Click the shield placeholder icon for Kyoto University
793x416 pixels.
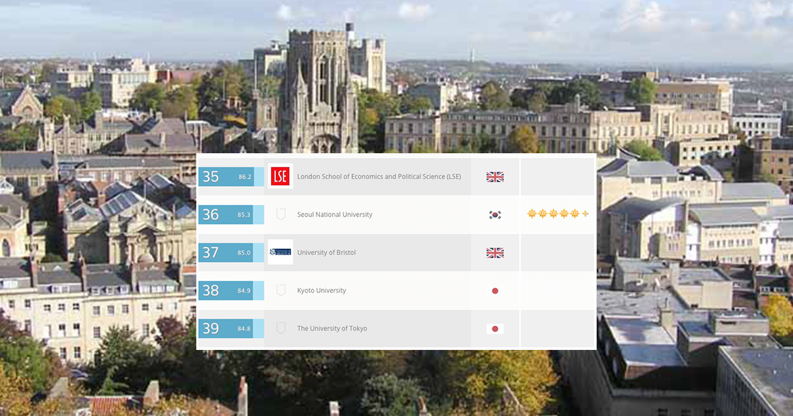point(281,290)
